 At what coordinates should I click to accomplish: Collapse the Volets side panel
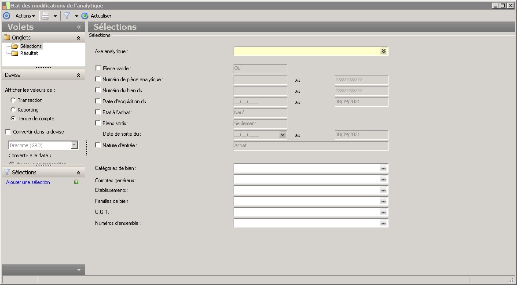pos(79,27)
